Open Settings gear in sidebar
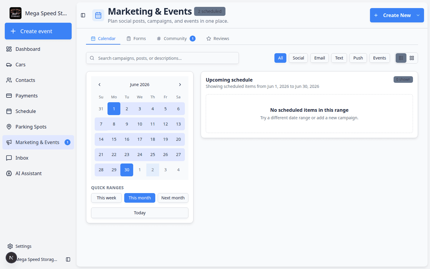This screenshot has width=430, height=269. [10, 246]
